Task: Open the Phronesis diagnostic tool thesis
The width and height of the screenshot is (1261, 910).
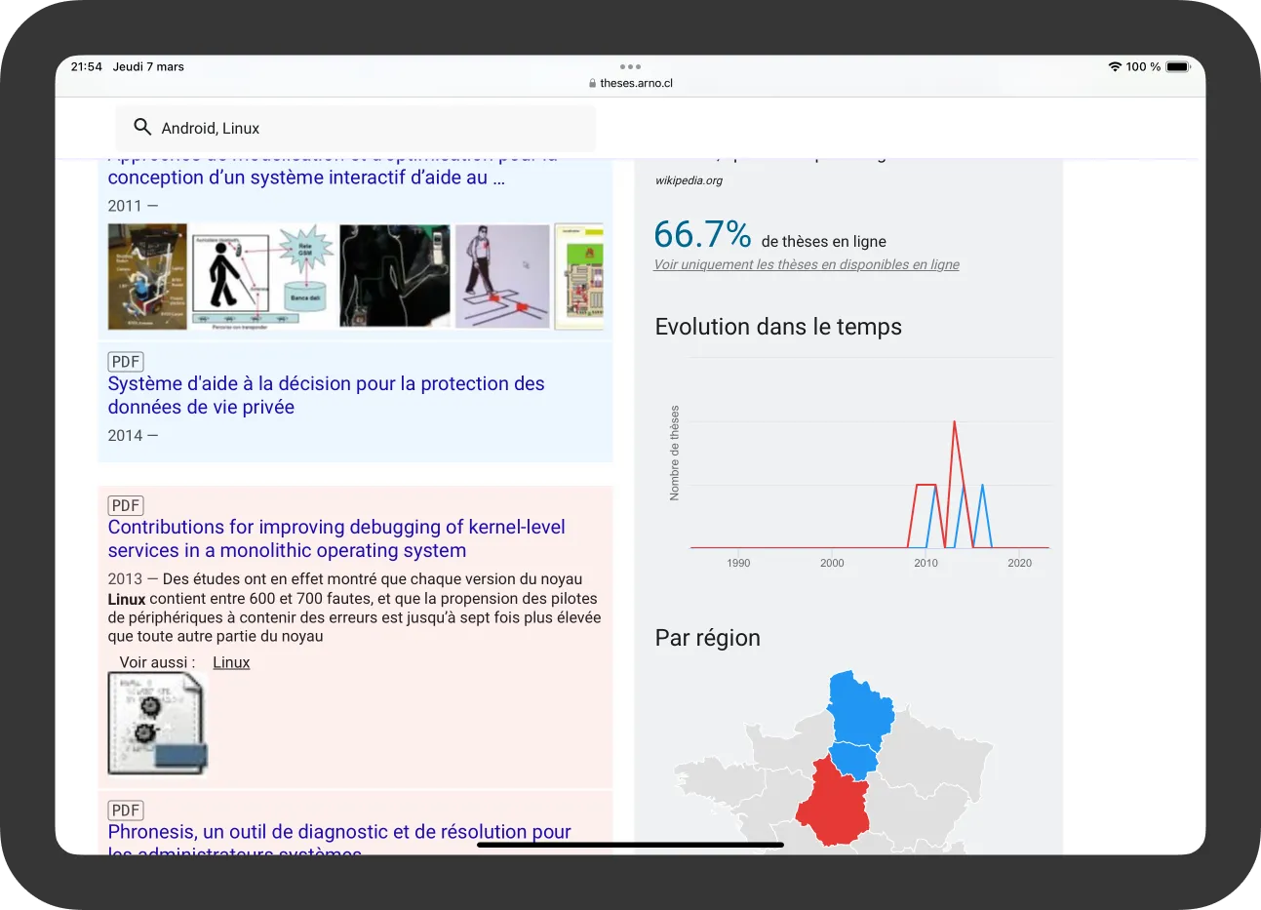Action: point(339,832)
